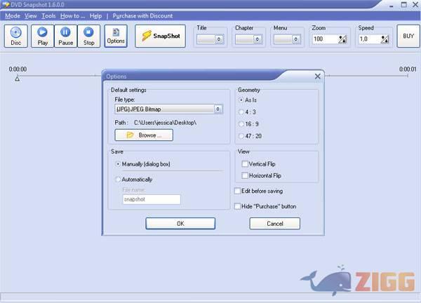Click the 0:00:01 end time label
Screen dimensions: 421x303
point(408,69)
